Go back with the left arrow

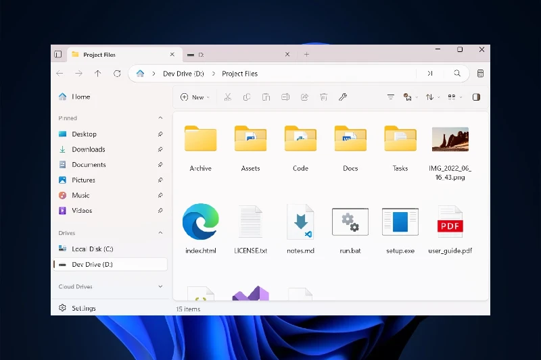click(60, 74)
